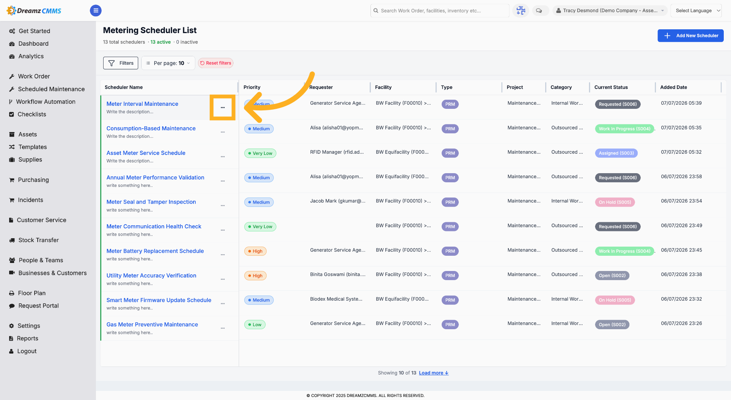Image resolution: width=731 pixels, height=400 pixels.
Task: Open the three-dot menu for Gas Meter Preventive Maintenance
Action: pos(223,328)
